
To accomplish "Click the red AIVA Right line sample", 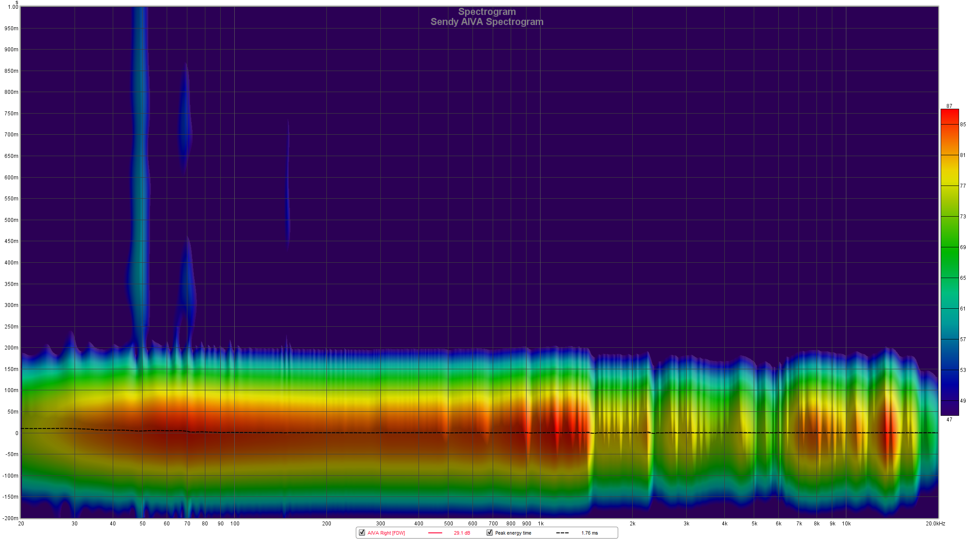I will pos(435,533).
